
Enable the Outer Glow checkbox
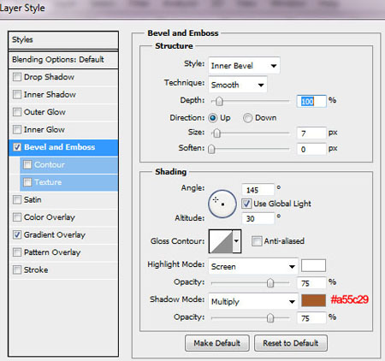click(x=17, y=112)
